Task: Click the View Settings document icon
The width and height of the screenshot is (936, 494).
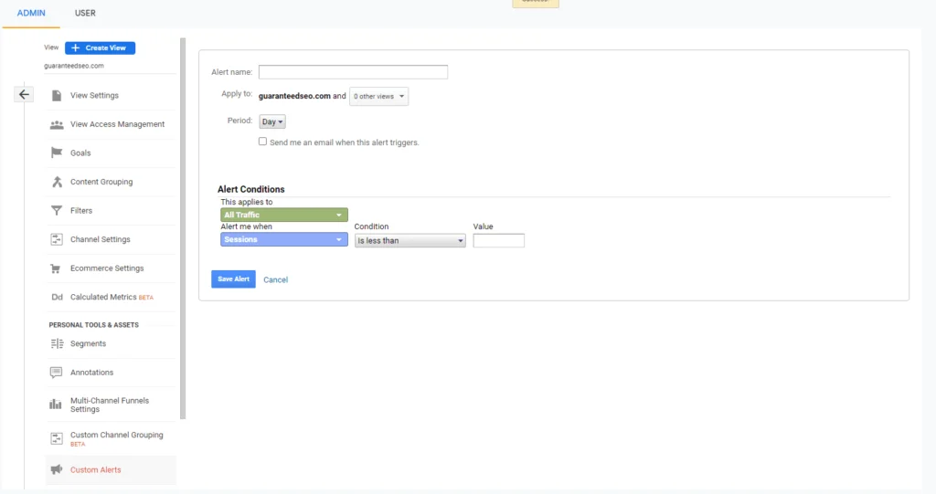Action: [x=57, y=96]
